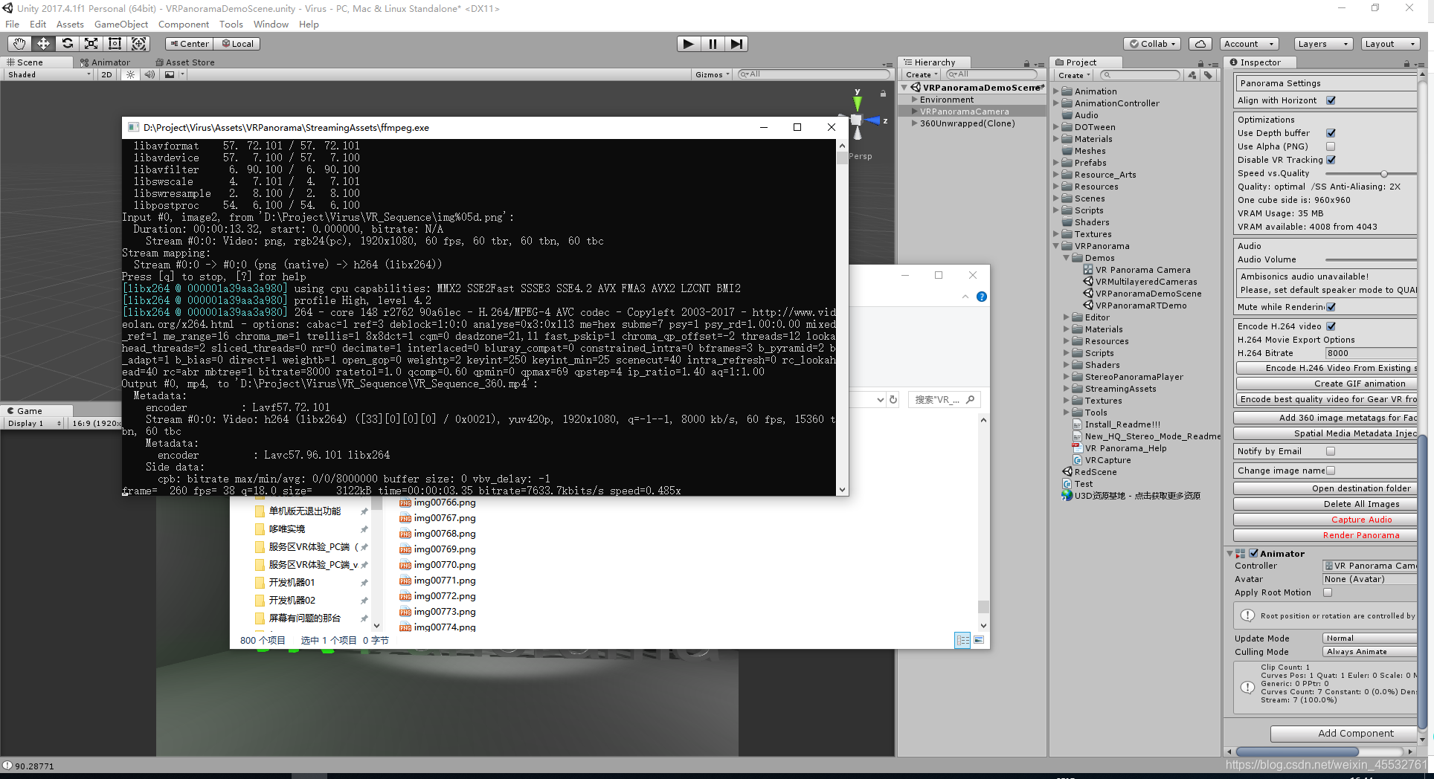Open the Assets menu
The height and width of the screenshot is (779, 1434).
[x=70, y=25]
